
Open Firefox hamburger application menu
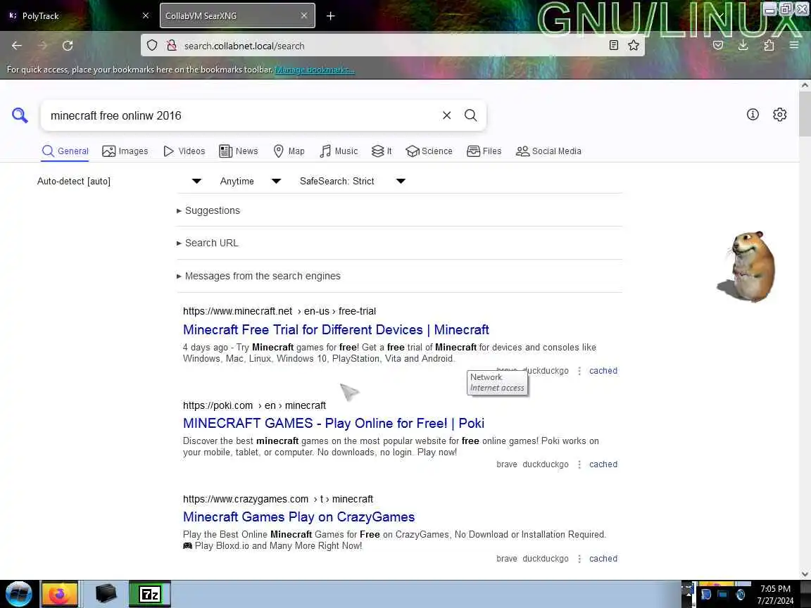click(x=794, y=46)
